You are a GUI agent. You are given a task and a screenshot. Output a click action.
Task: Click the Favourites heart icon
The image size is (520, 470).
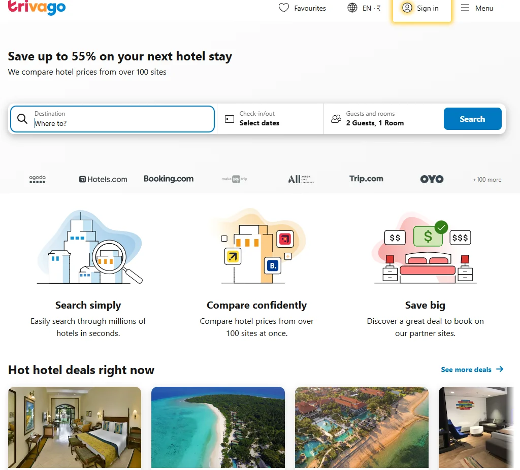284,8
